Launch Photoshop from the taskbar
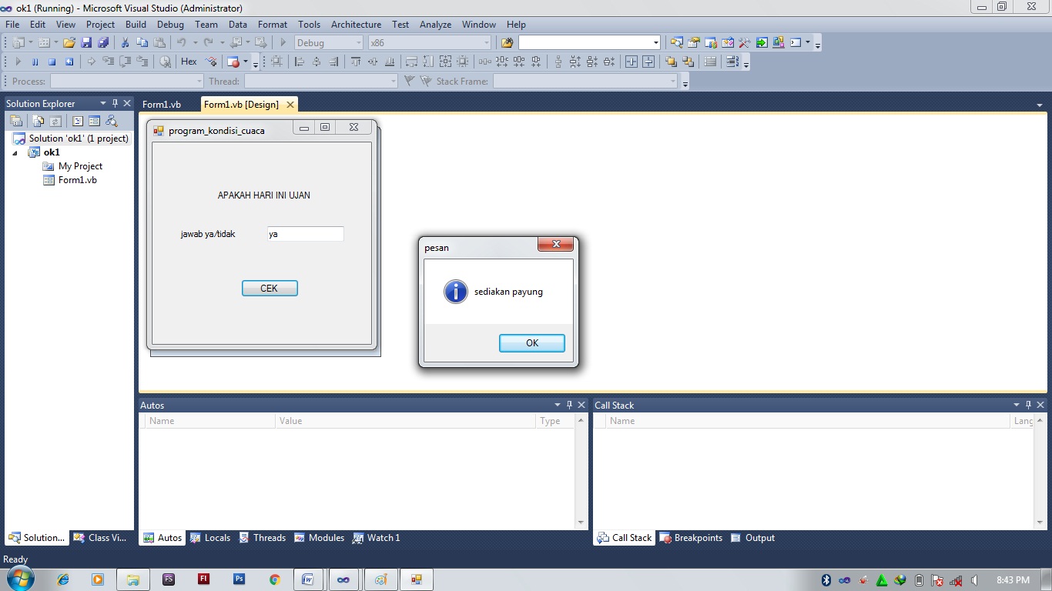This screenshot has height=591, width=1052. (239, 579)
